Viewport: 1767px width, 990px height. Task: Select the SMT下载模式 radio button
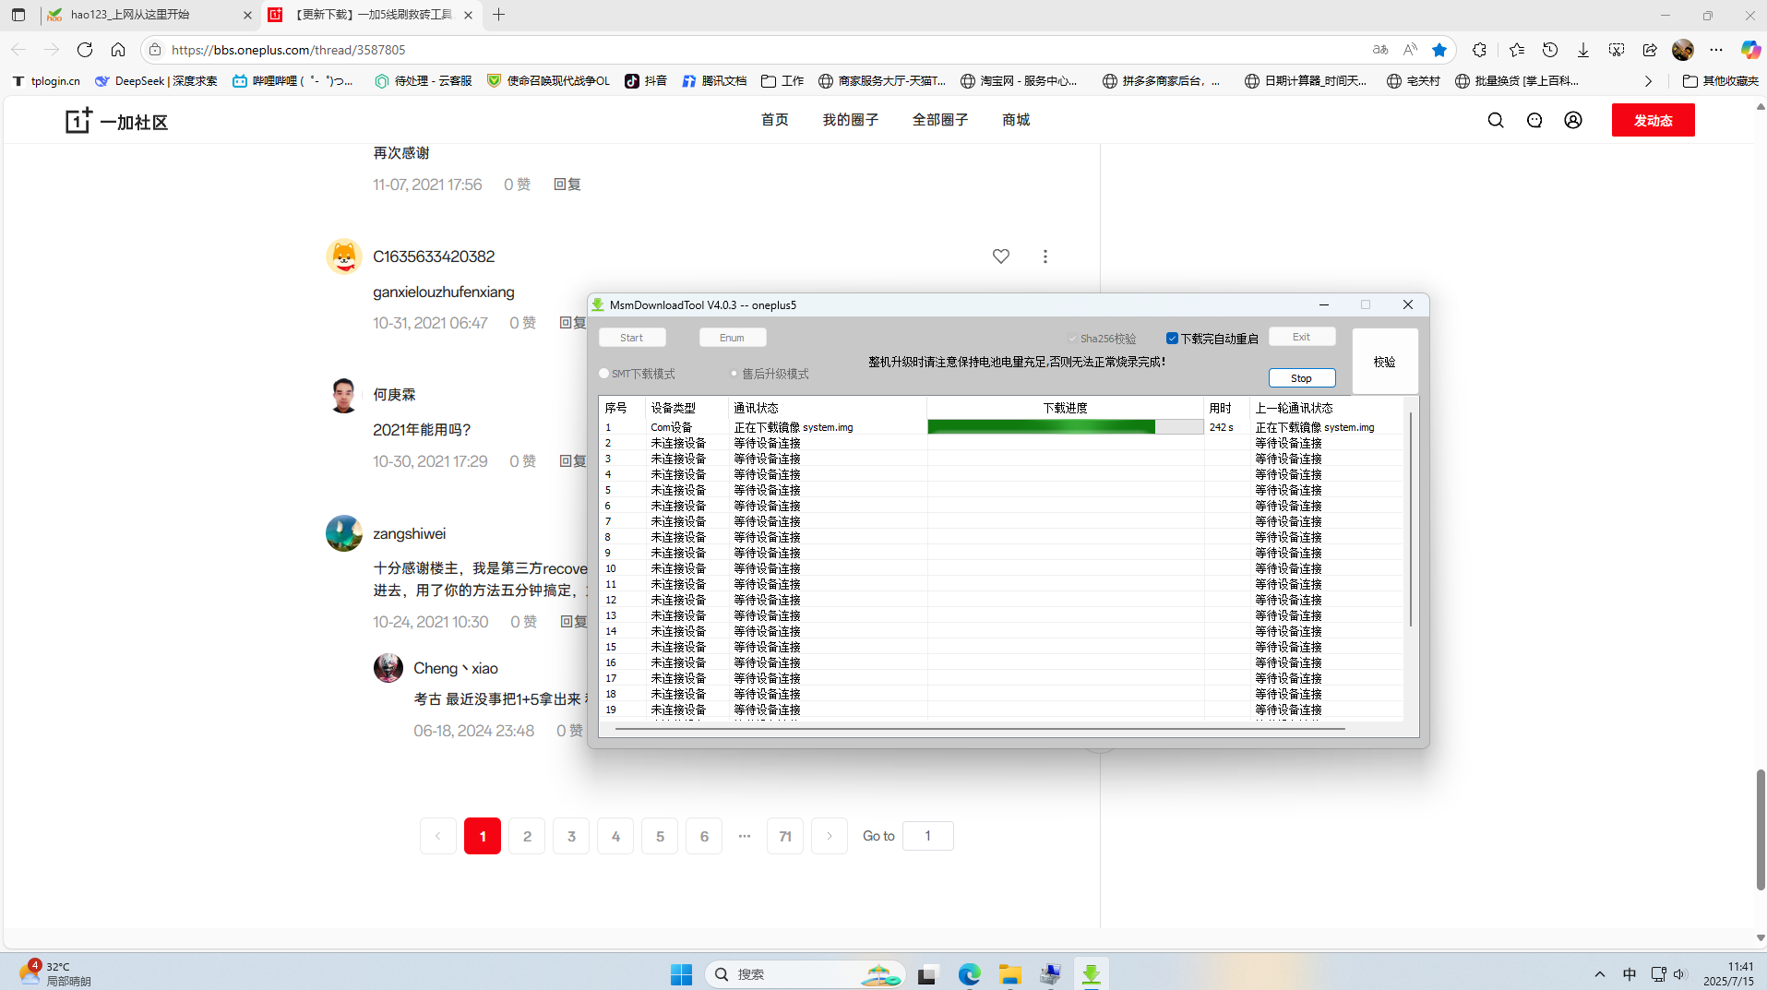pos(604,374)
